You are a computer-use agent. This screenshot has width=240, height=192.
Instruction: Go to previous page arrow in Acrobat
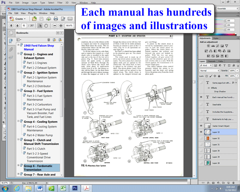coord(11,26)
